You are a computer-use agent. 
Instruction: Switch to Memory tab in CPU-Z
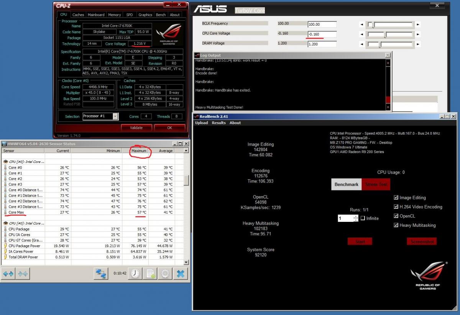click(x=114, y=15)
